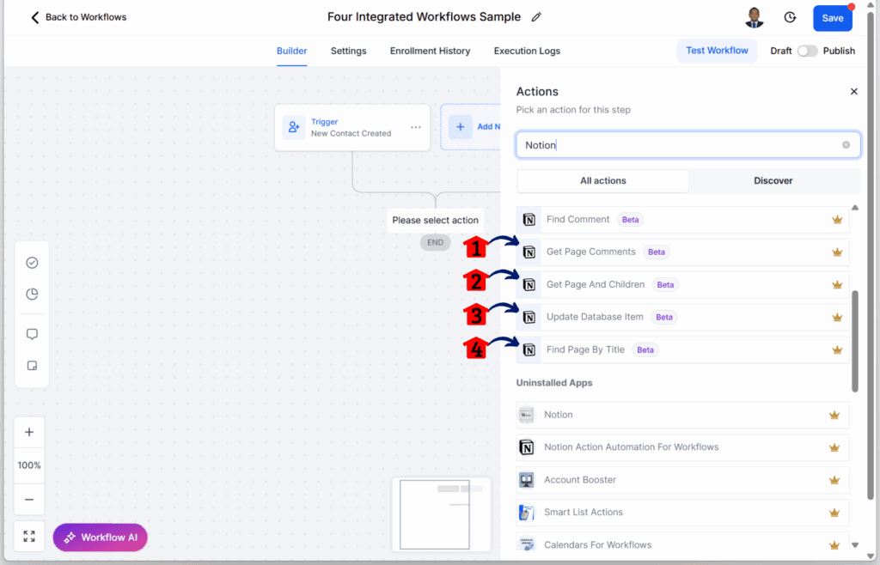Click the sticky note sidebar icon
This screenshot has width=880, height=565.
(32, 366)
